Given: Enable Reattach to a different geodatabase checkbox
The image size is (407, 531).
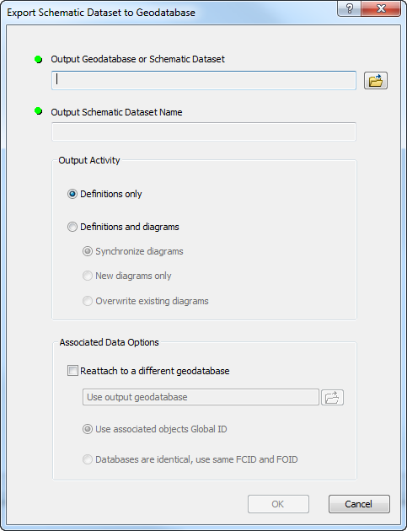Looking at the screenshot, I should point(72,371).
